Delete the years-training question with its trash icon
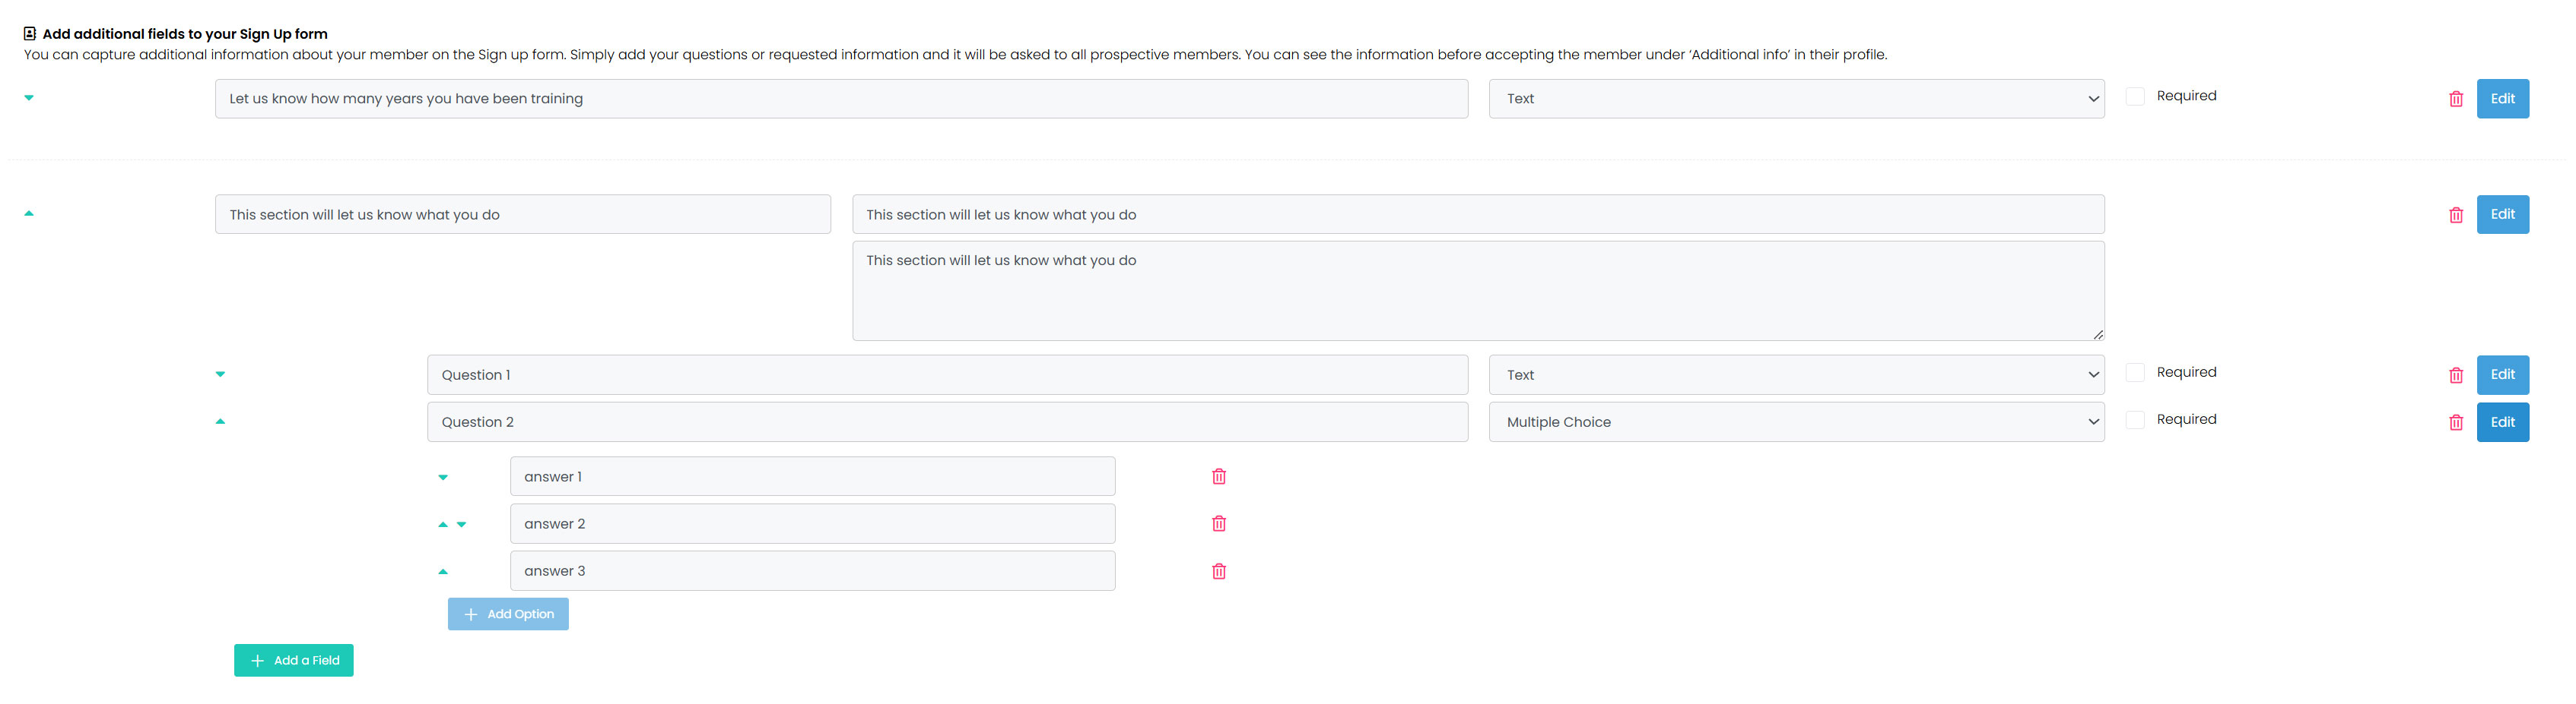This screenshot has width=2576, height=704. coord(2455,99)
